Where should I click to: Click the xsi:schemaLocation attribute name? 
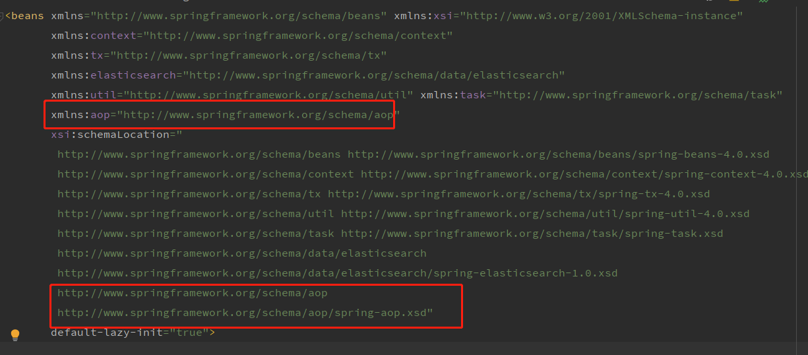click(110, 135)
